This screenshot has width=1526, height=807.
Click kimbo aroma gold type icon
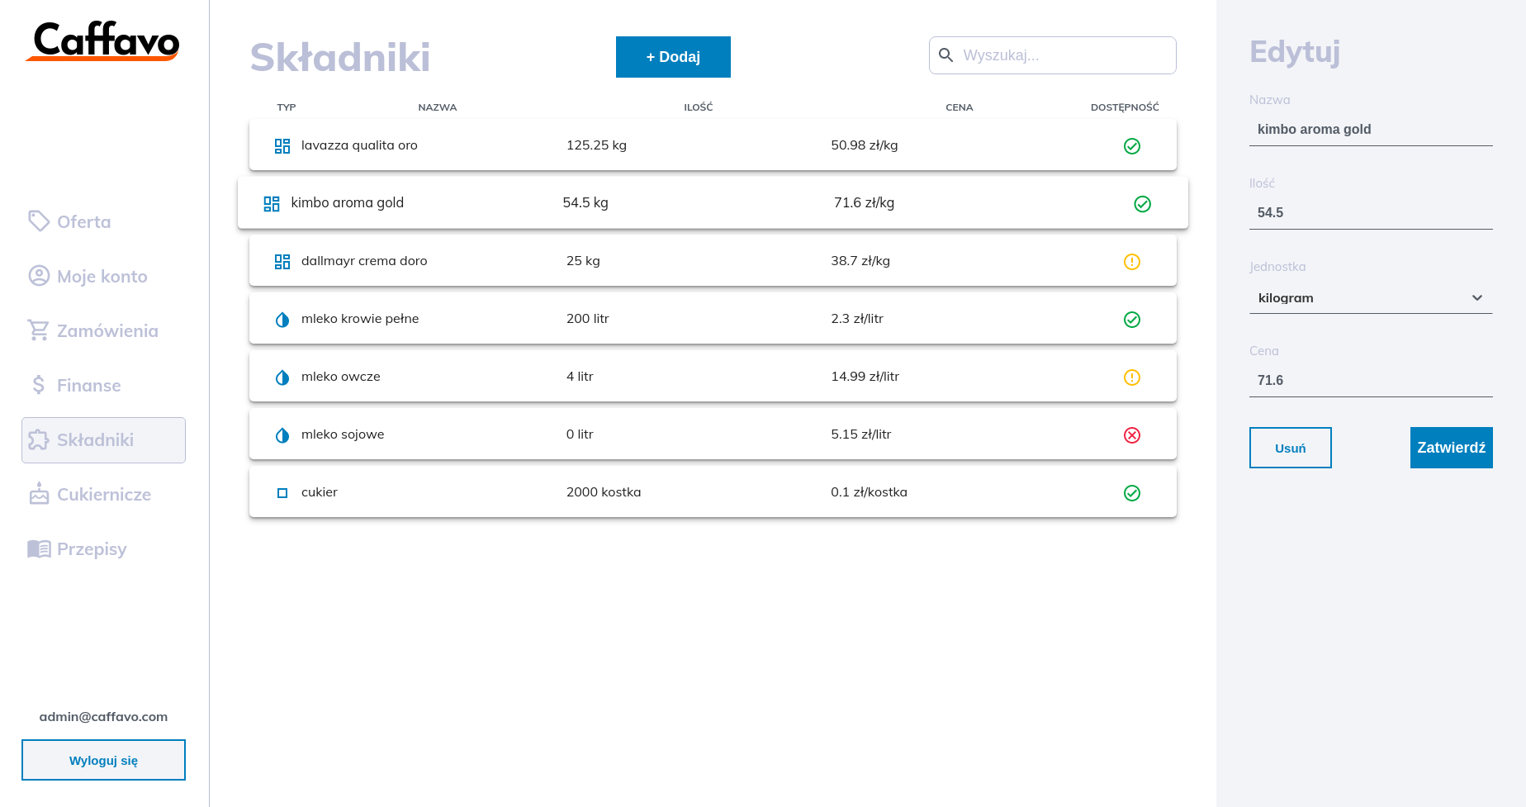point(272,204)
